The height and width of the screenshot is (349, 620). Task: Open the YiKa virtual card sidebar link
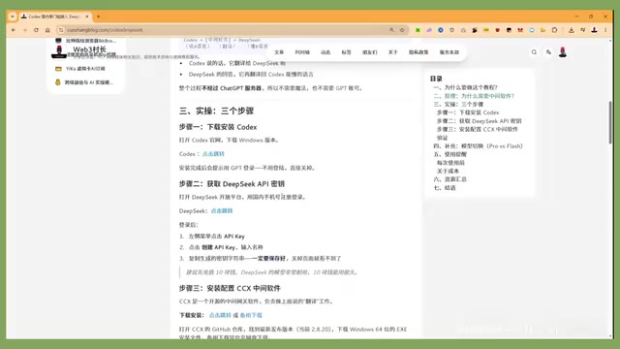[x=80, y=69]
